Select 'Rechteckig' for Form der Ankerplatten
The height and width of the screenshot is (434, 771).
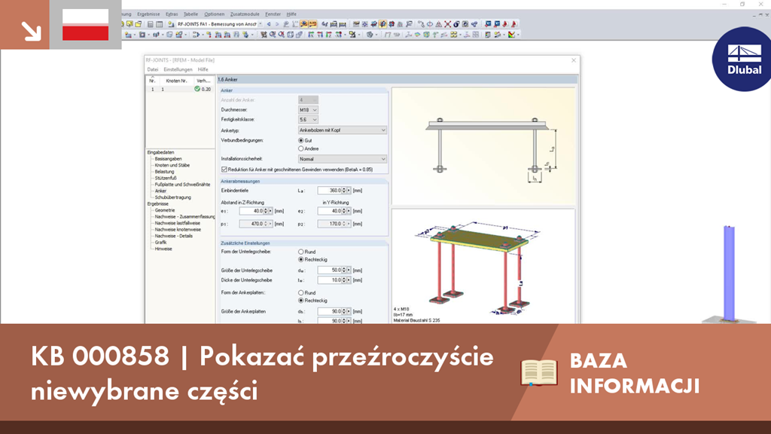click(301, 301)
